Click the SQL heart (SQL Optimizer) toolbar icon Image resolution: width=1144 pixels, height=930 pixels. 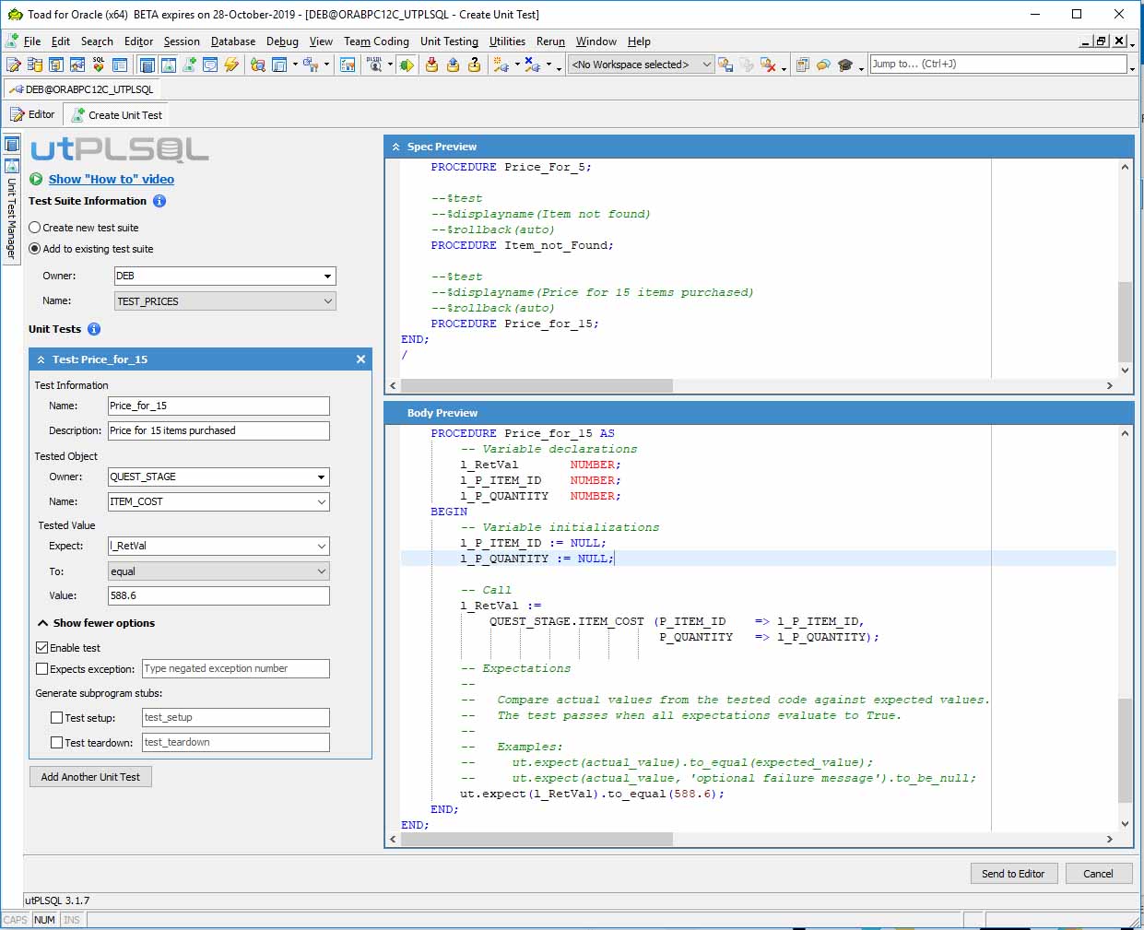99,65
